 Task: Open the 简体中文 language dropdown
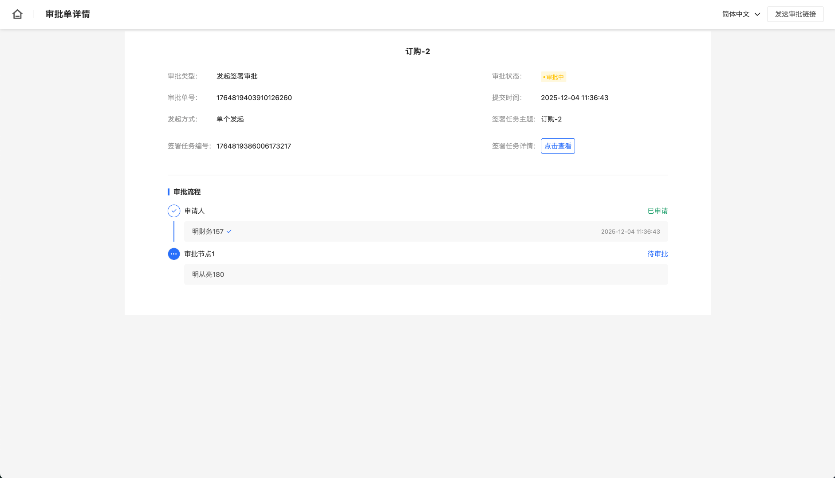[741, 14]
